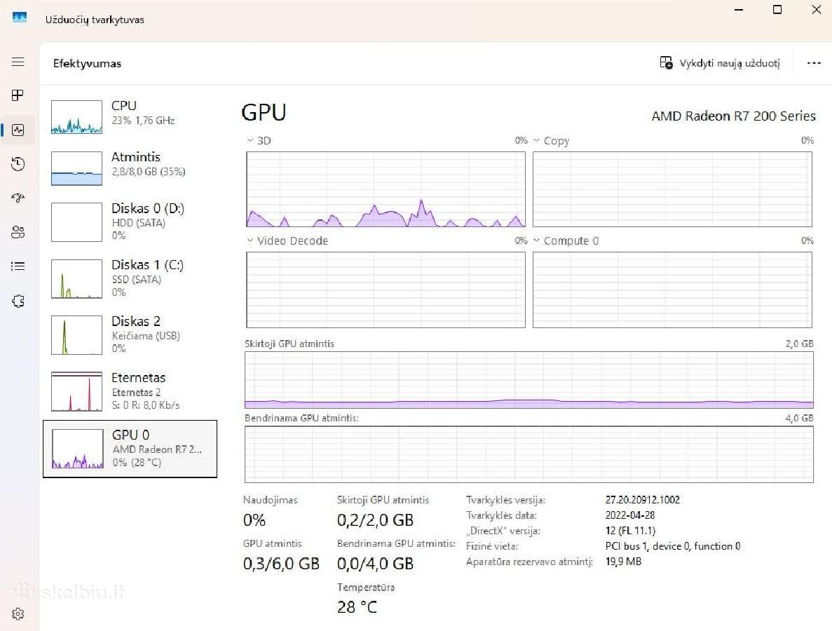
Task: Select the Atmintis memory item
Action: pyautogui.click(x=130, y=168)
